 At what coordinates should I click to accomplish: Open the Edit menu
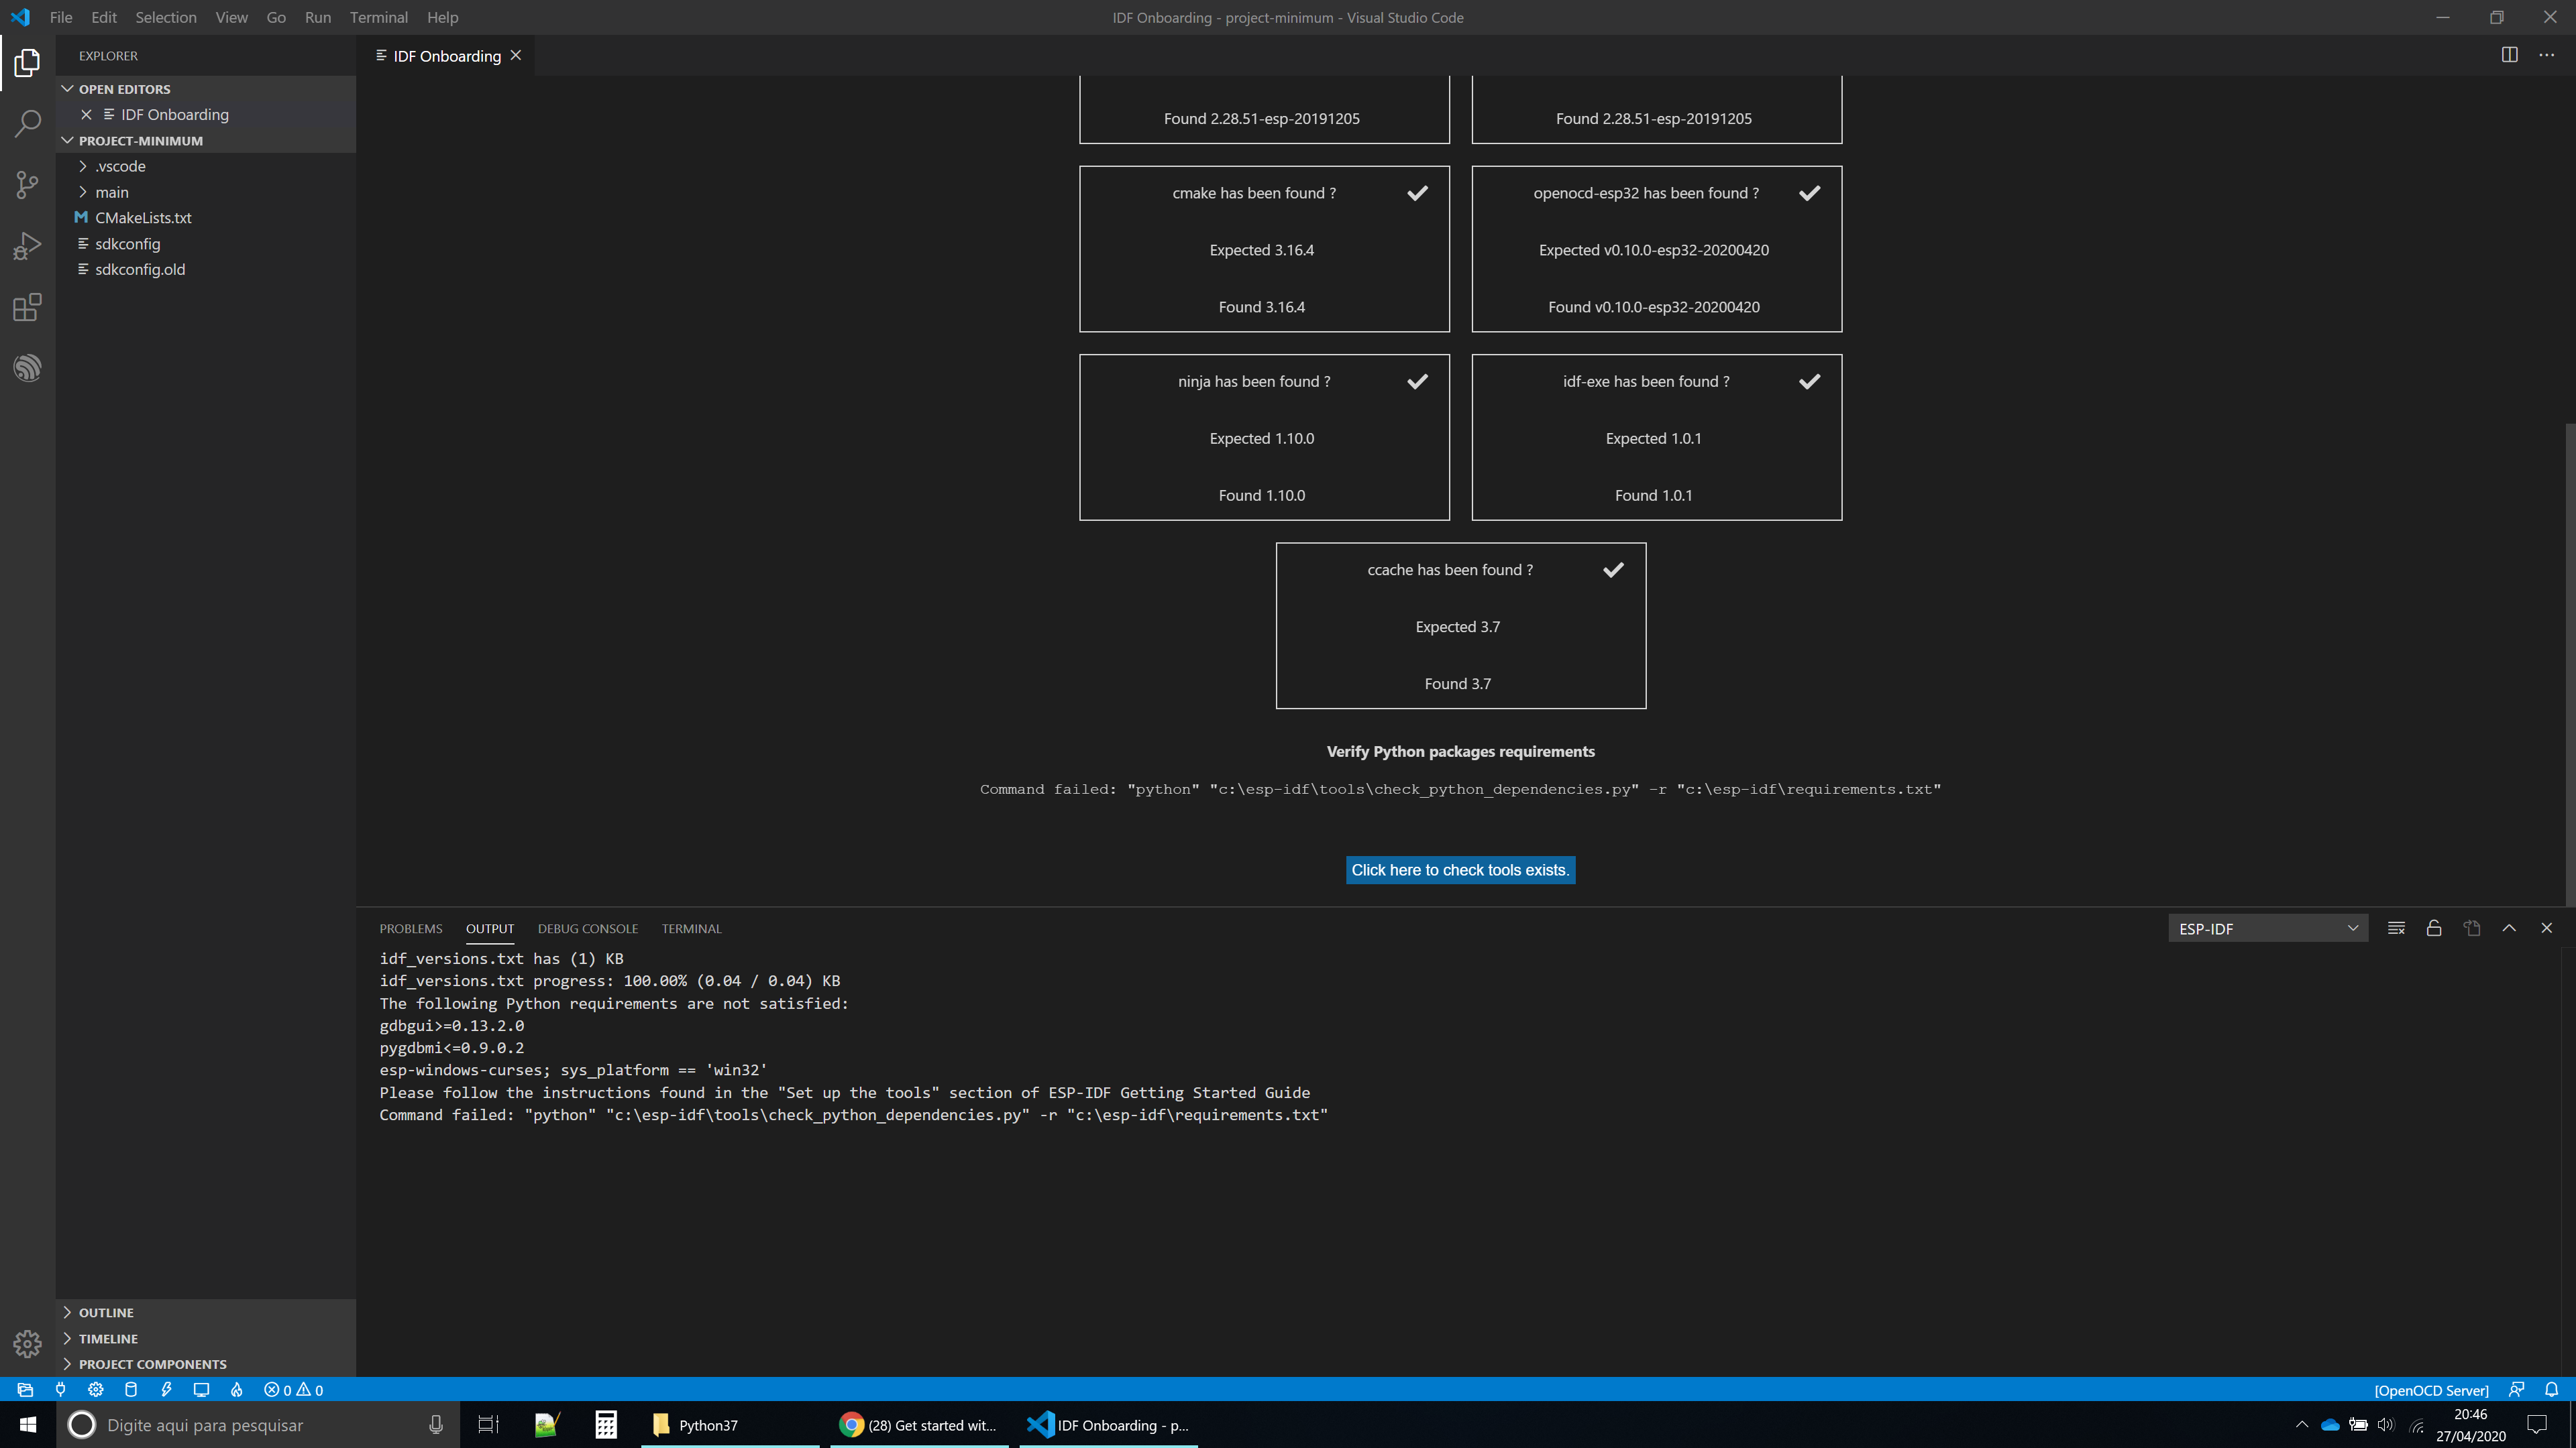(x=104, y=17)
